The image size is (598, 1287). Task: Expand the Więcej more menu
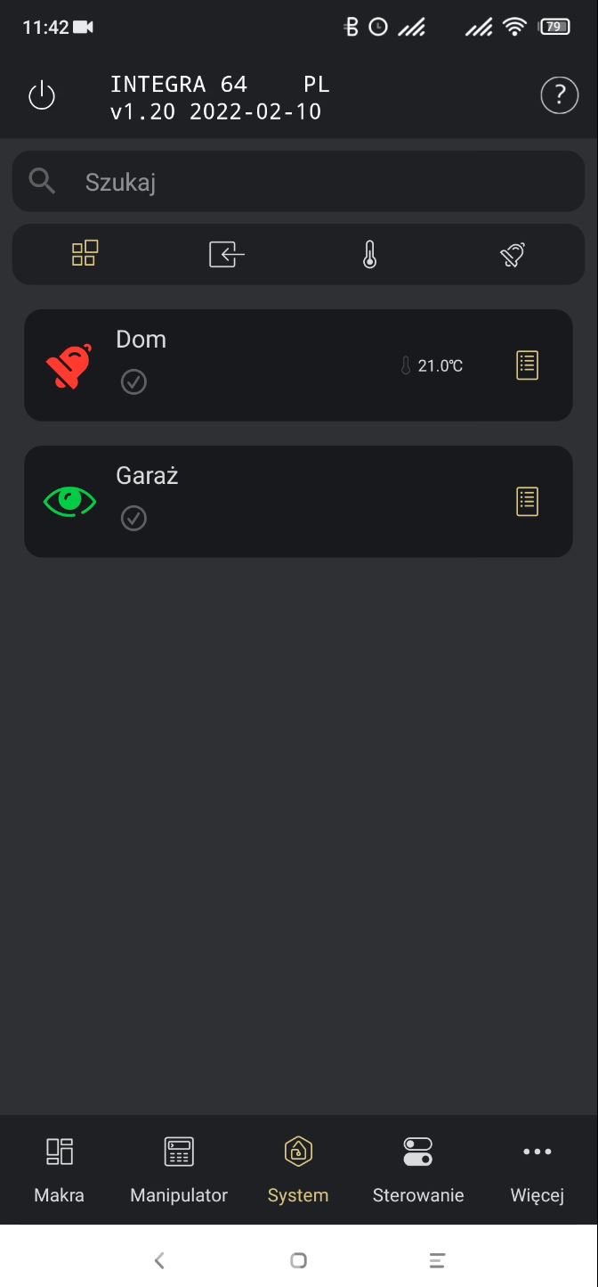point(537,1168)
